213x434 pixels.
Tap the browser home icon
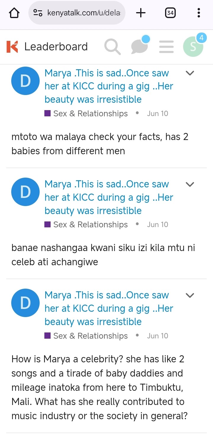[x=14, y=13]
